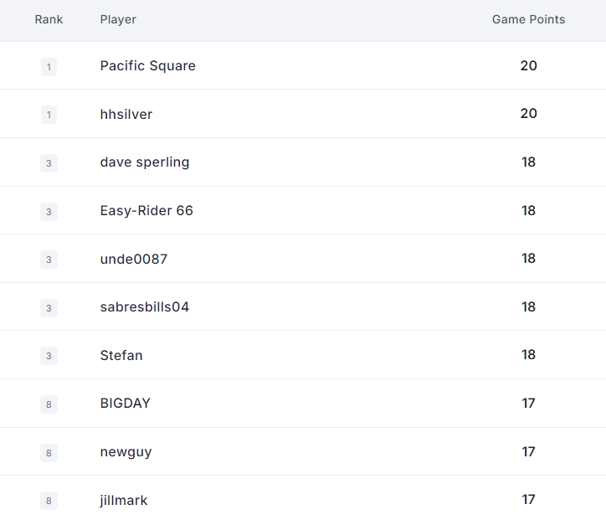Open Easy-Rider 66 player entry

tap(146, 211)
